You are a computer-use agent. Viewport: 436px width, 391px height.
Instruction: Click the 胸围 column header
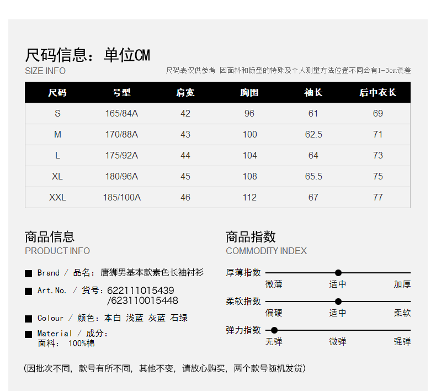[249, 92]
